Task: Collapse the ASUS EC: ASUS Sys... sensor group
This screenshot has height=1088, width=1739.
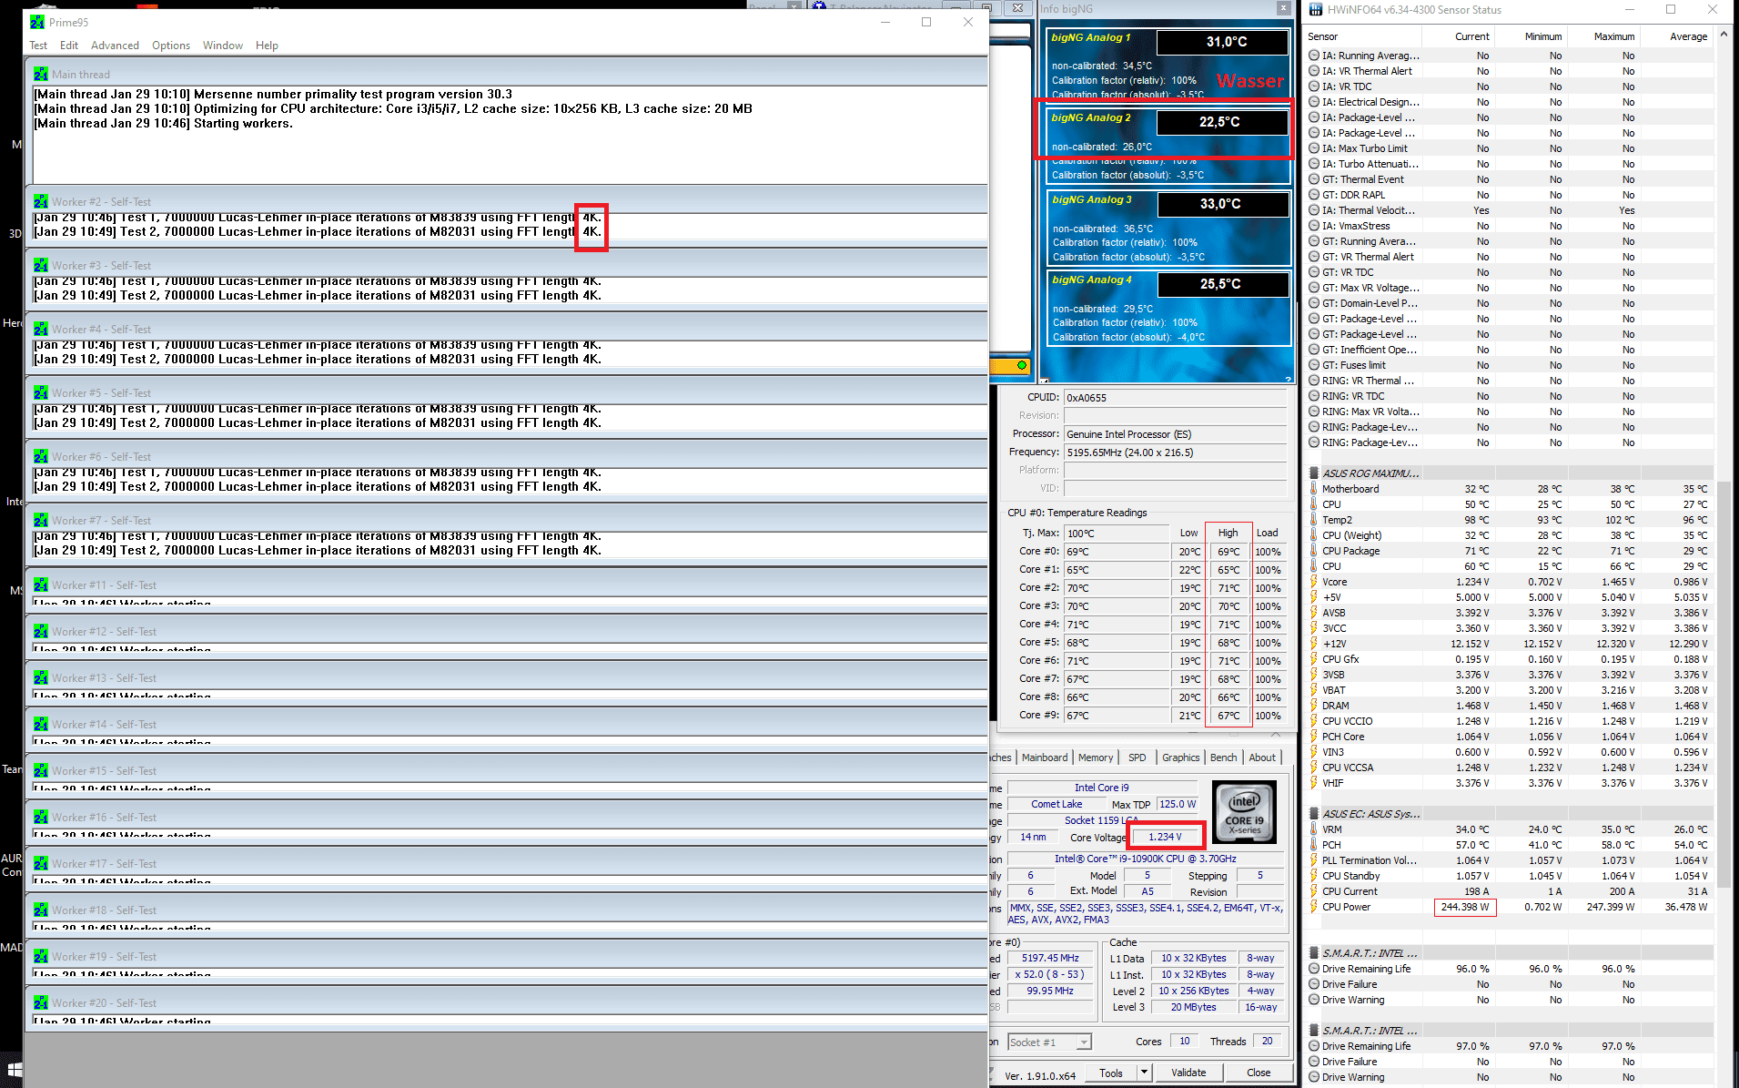Action: (x=1314, y=814)
